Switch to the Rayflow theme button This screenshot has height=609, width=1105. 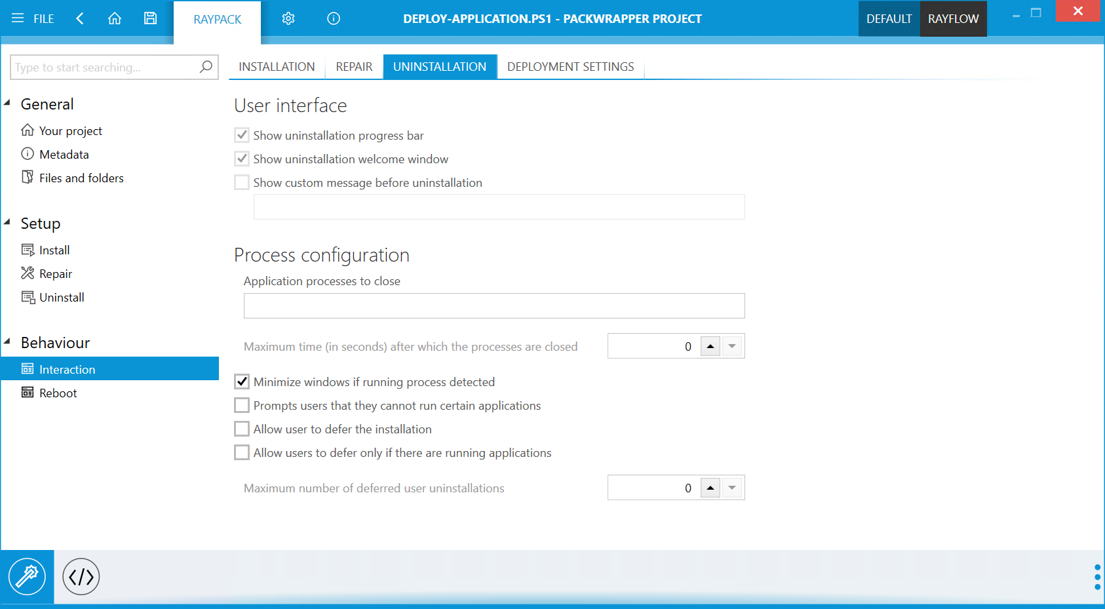coord(953,18)
